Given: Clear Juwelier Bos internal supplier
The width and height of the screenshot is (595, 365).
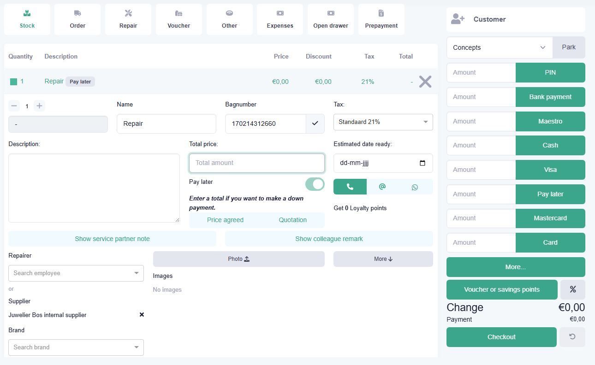Looking at the screenshot, I should click(142, 315).
